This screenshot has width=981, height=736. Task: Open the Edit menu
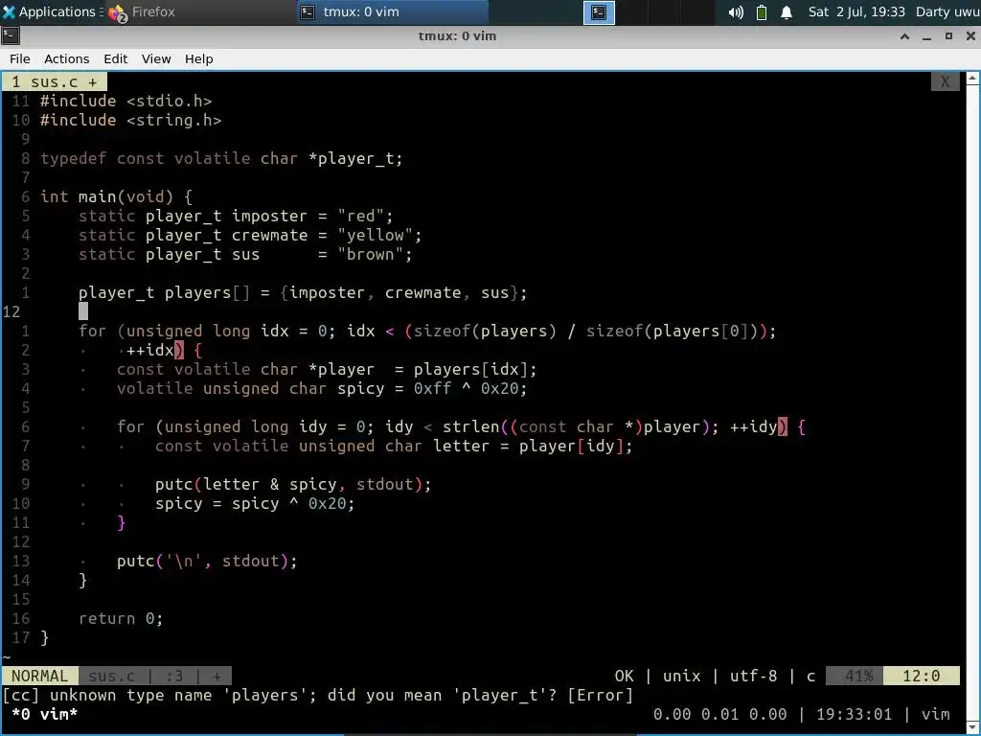tap(115, 58)
